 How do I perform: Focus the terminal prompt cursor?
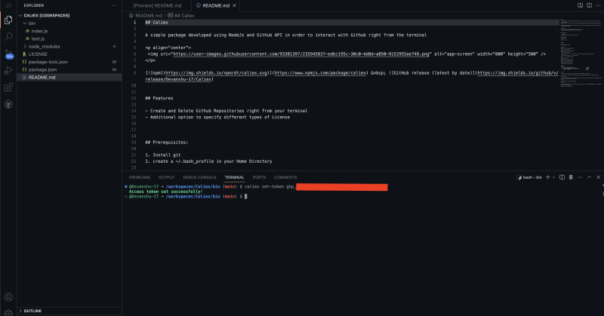tap(246, 196)
